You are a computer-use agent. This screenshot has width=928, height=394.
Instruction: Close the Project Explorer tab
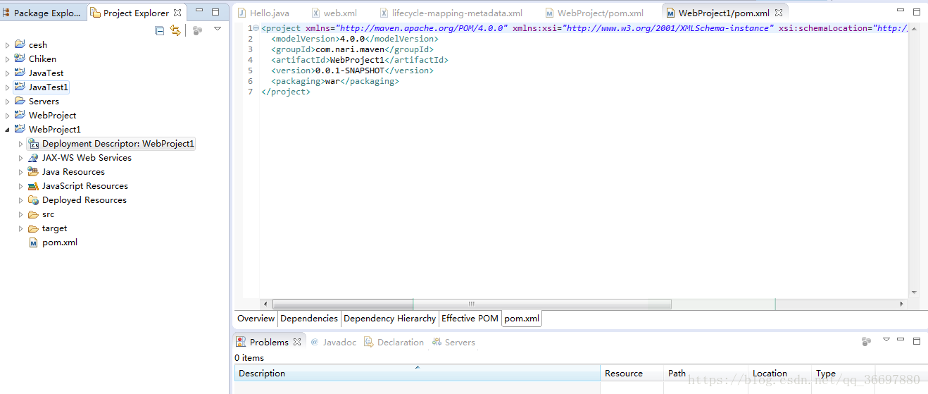click(x=177, y=13)
